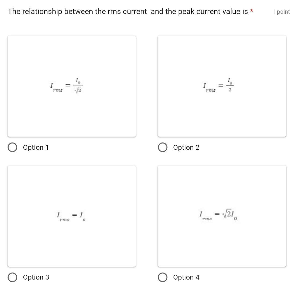Pick the Option 4 radio button

(162, 277)
